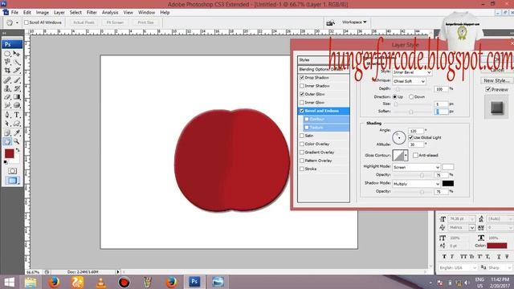This screenshot has width=514, height=289.
Task: Select the Eyedropper tool
Action: click(17, 132)
